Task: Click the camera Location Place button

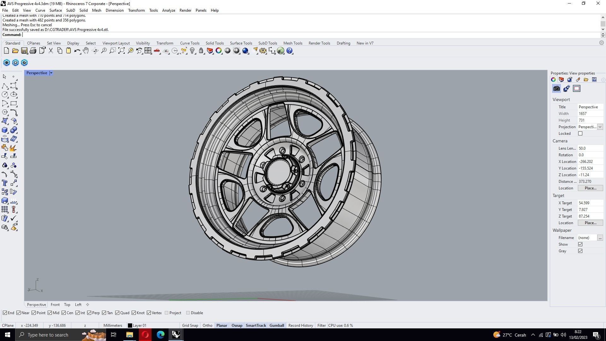Action: tap(590, 188)
